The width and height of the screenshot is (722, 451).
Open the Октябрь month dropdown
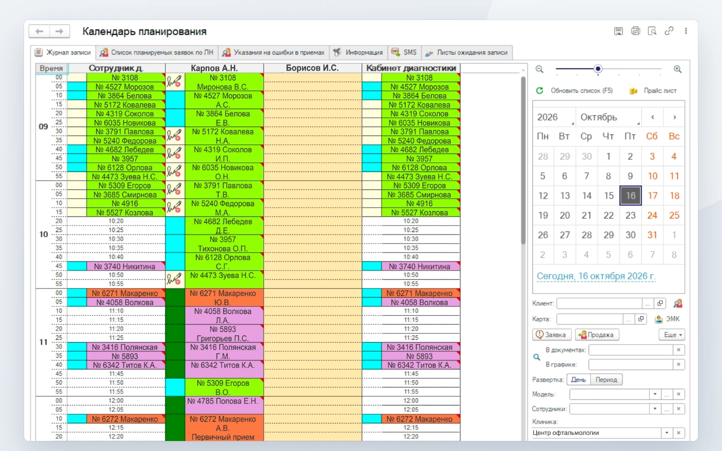[x=609, y=117]
